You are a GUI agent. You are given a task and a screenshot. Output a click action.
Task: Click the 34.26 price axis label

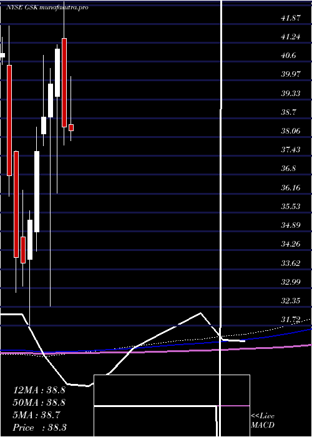tap(291, 244)
